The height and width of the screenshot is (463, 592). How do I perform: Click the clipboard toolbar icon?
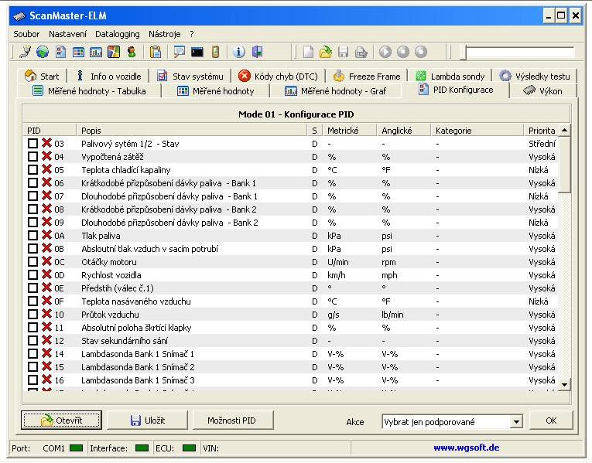point(156,52)
